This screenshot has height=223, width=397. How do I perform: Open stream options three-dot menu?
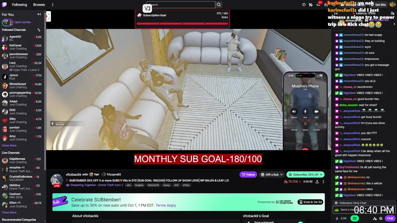pyautogui.click(x=323, y=182)
